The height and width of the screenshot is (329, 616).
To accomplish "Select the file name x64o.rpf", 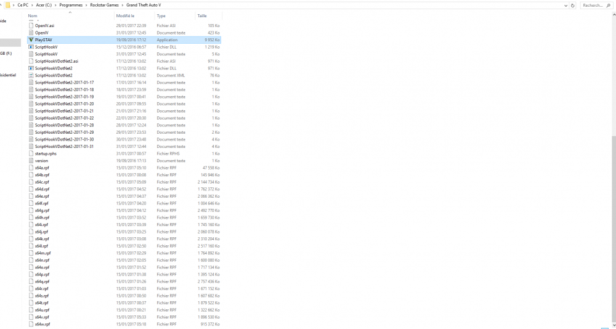I will pyautogui.click(x=42, y=267).
